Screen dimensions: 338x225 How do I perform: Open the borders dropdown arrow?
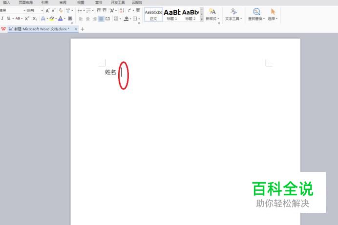139,19
